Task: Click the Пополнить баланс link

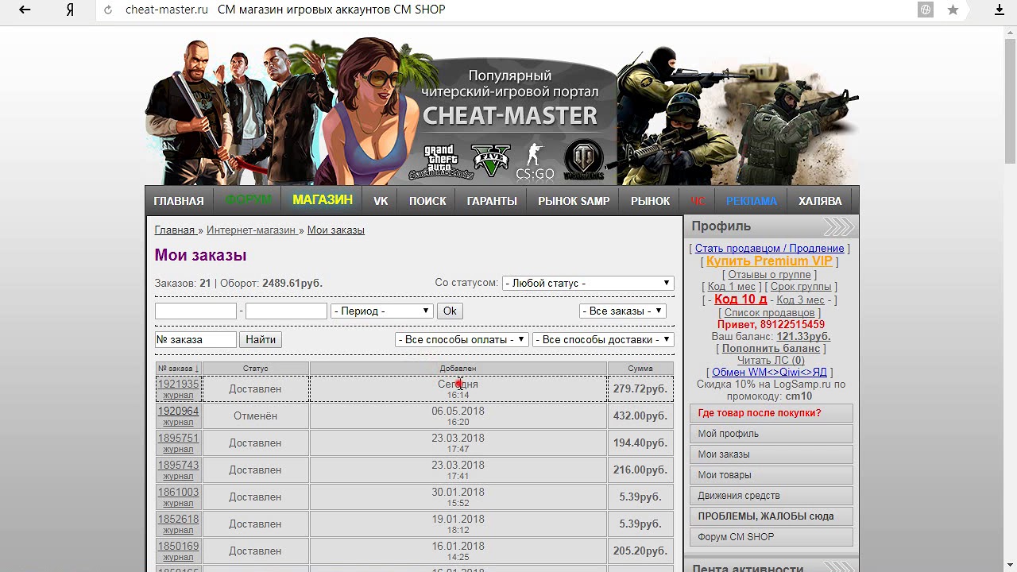Action: coord(771,348)
